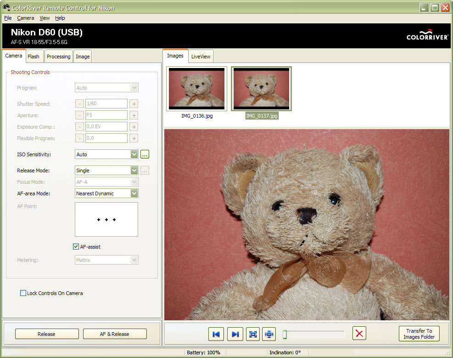Click Transfer To Images Folder button
The image size is (453, 358).
pyautogui.click(x=419, y=334)
